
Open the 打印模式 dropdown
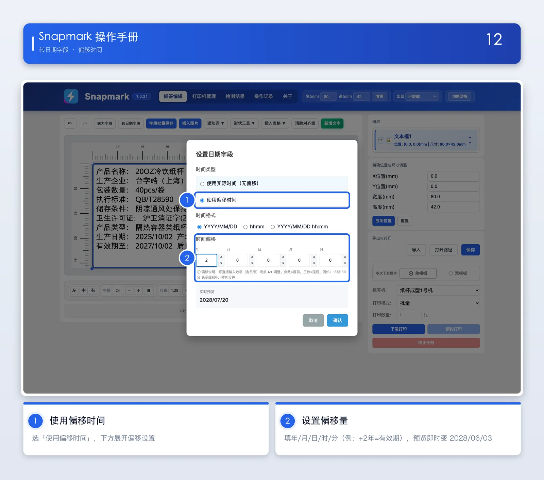coord(438,303)
